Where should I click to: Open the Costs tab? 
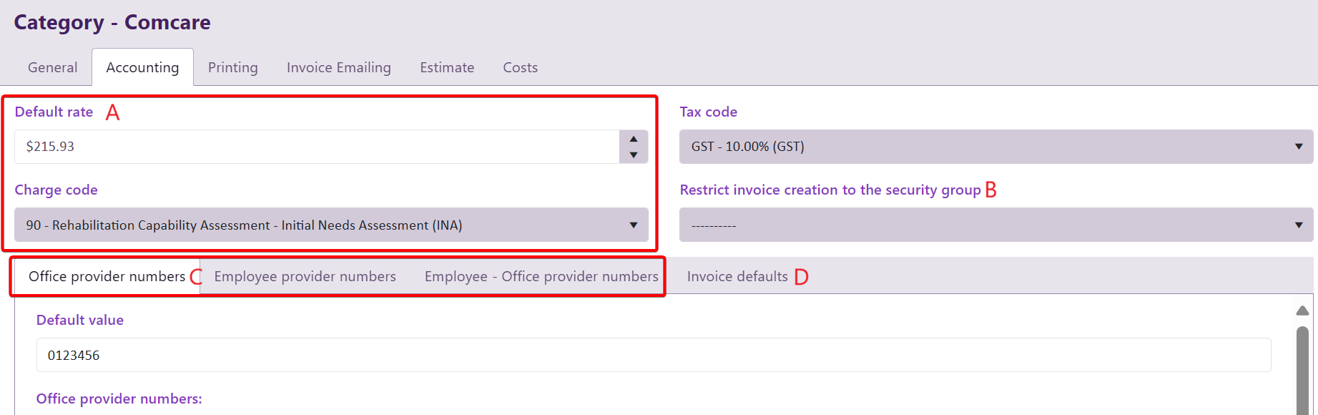point(520,67)
